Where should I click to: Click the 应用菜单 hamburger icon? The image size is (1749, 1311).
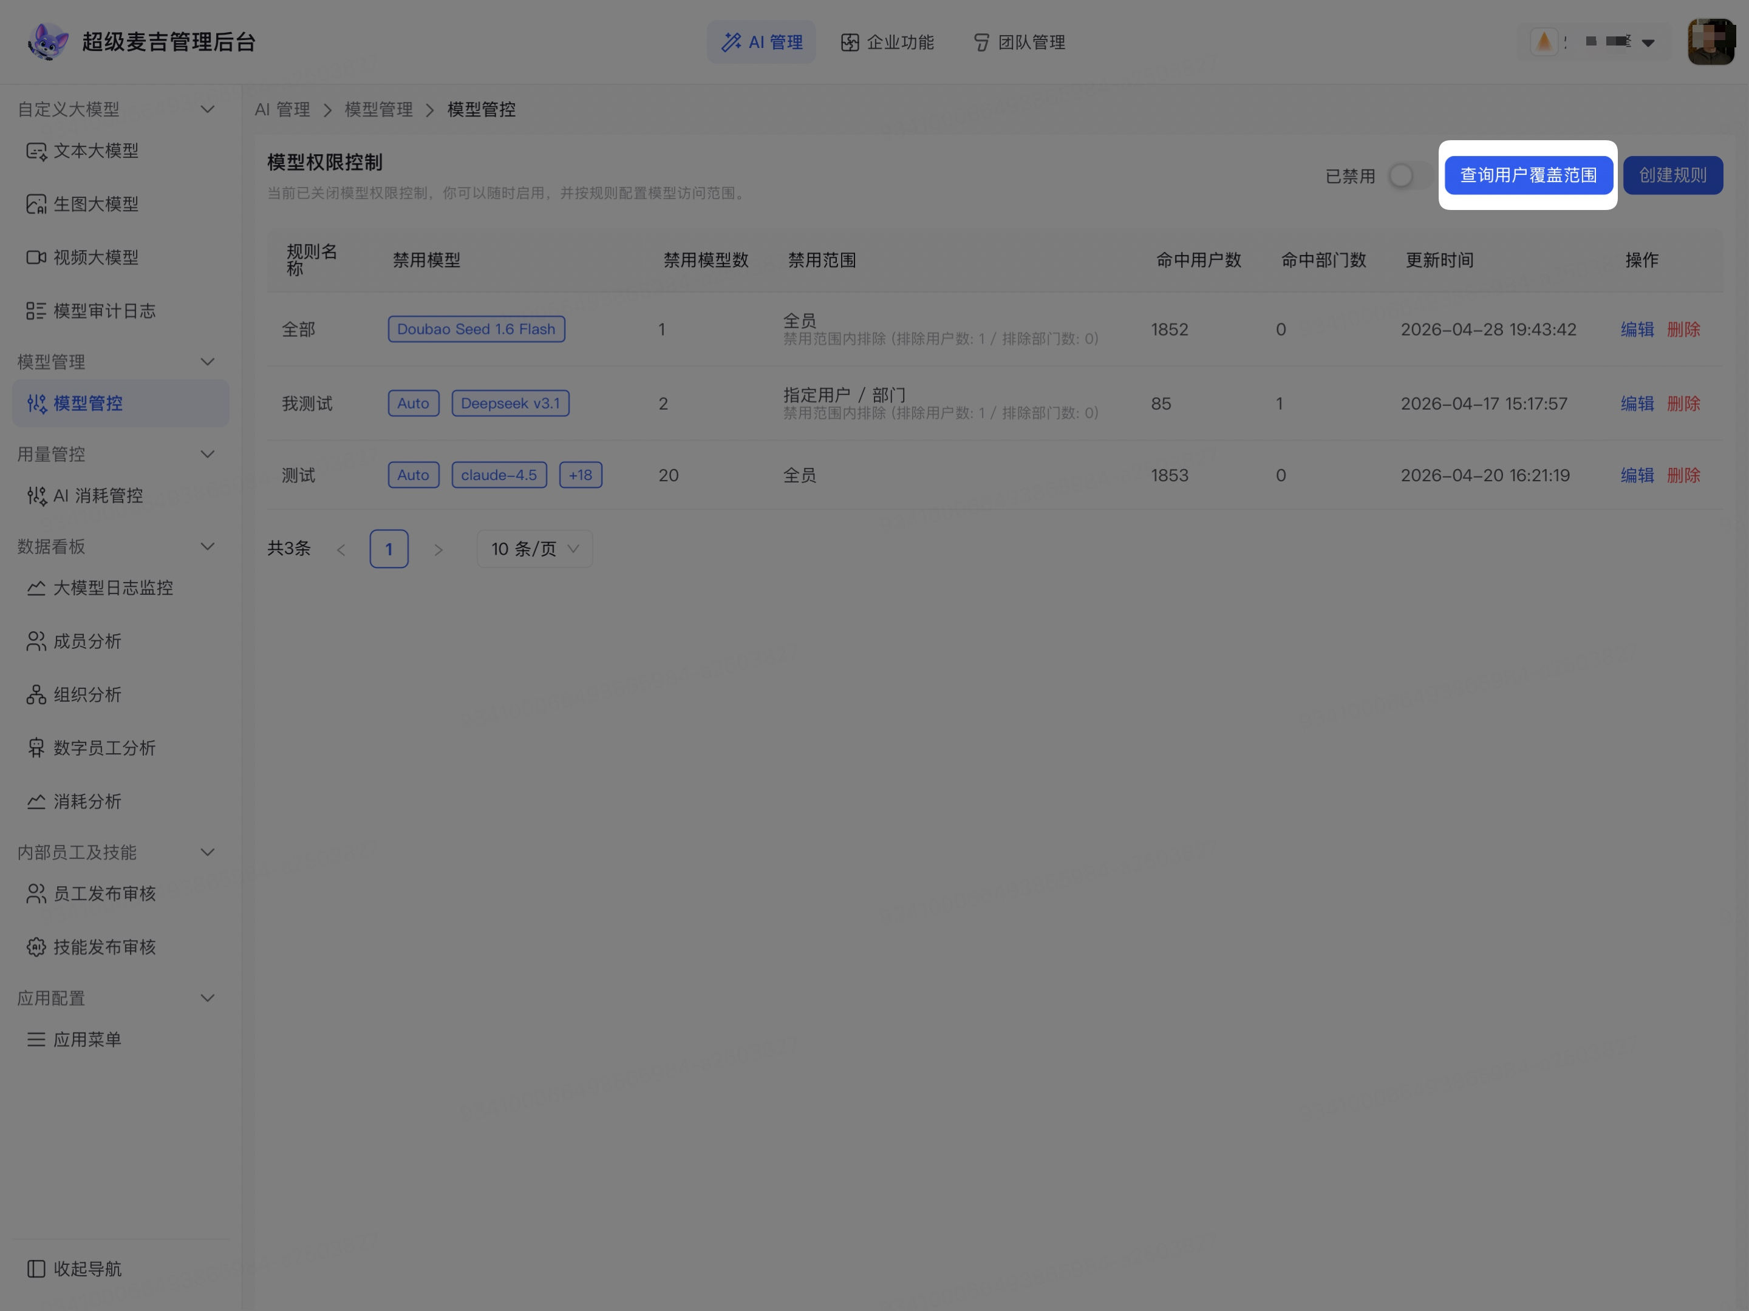point(36,1039)
